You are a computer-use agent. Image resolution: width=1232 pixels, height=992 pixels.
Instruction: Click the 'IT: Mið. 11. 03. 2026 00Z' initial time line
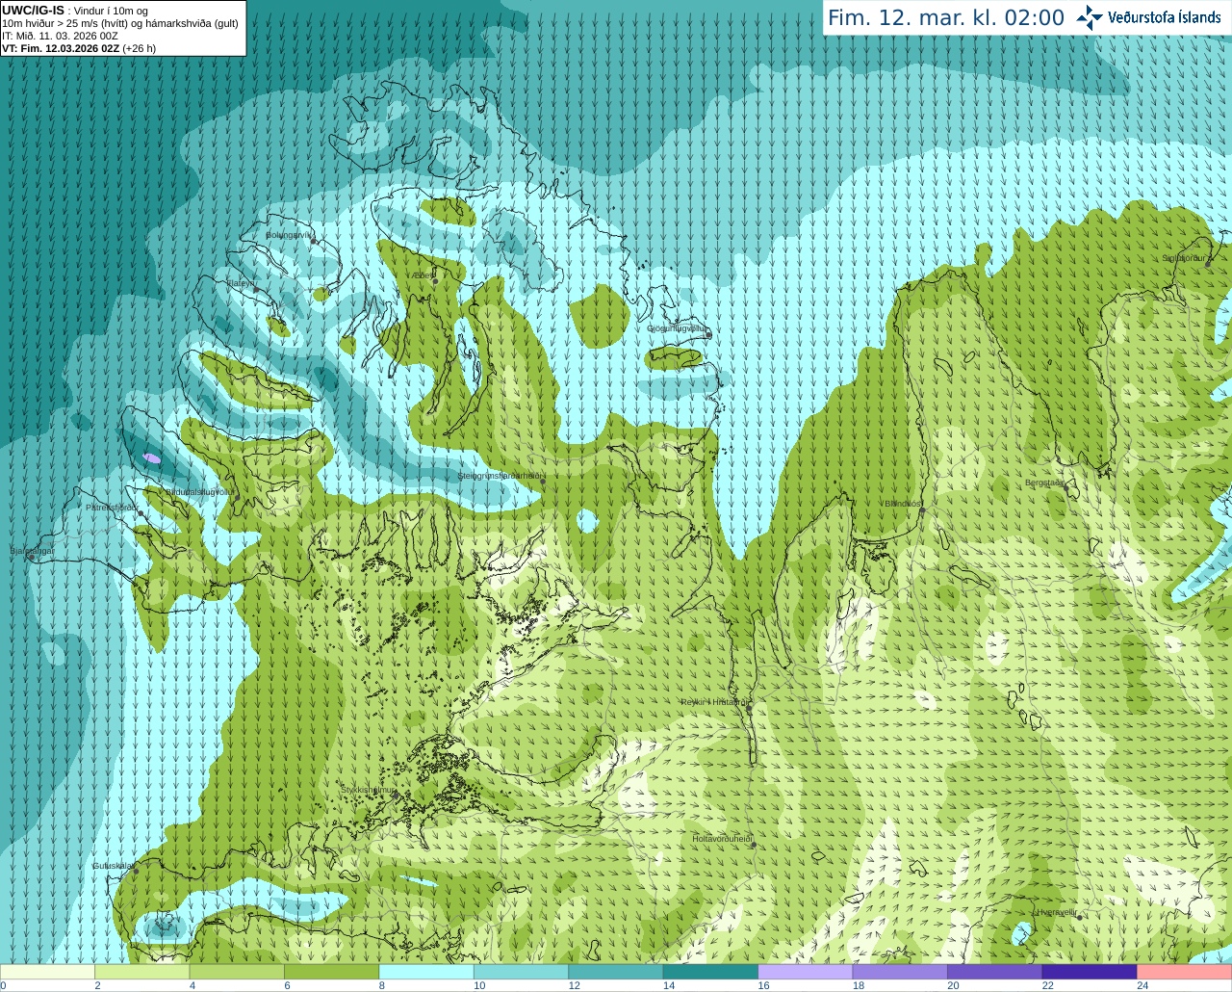click(60, 36)
